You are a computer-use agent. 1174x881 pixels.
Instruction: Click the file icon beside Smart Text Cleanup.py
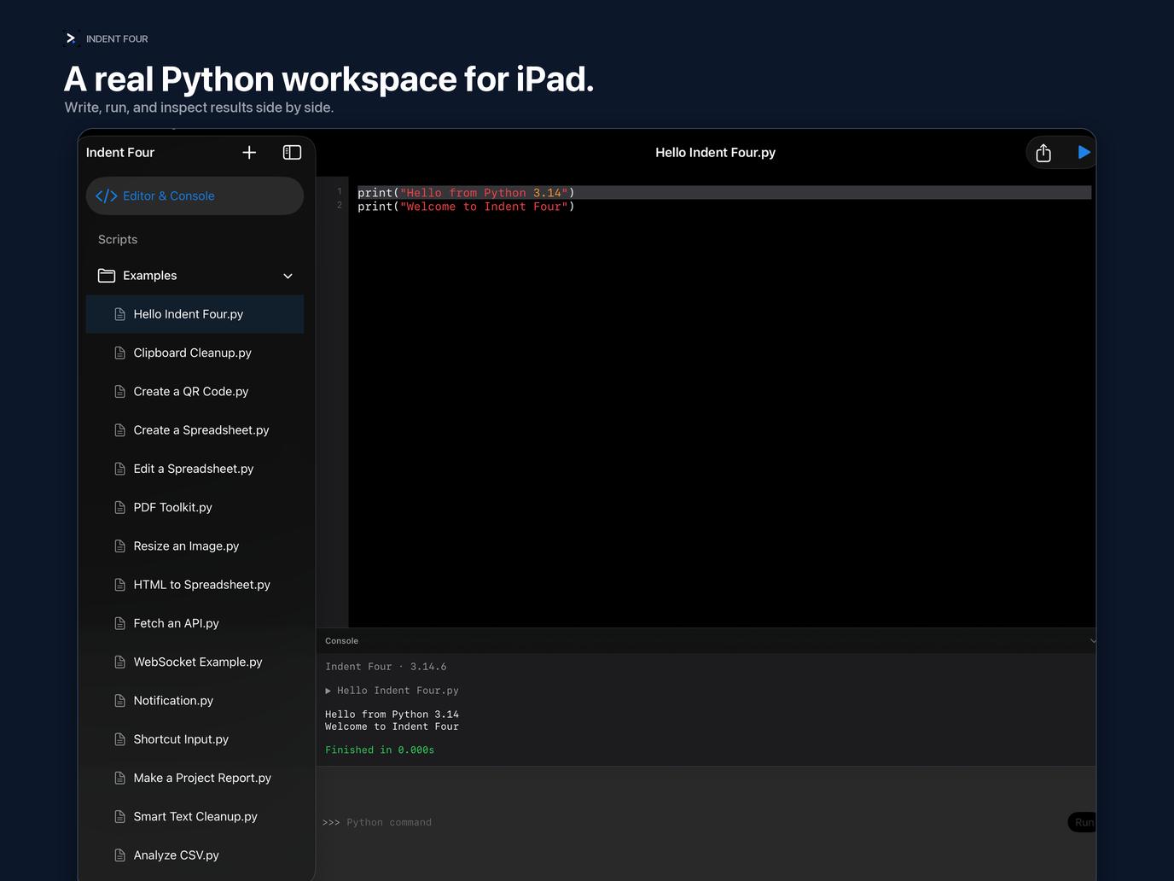(119, 816)
